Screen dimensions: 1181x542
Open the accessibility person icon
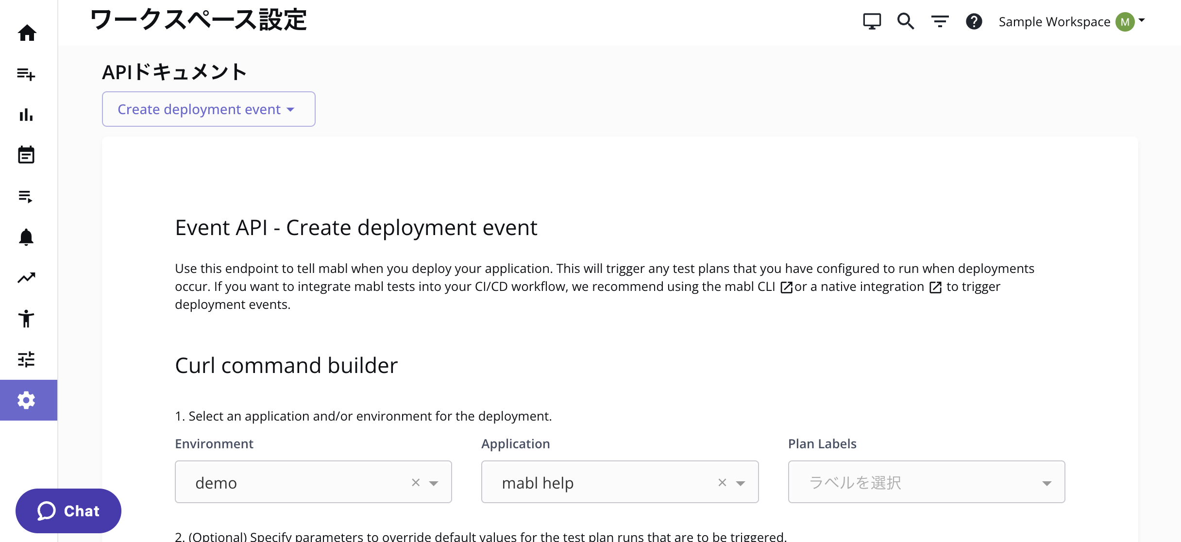click(x=26, y=319)
